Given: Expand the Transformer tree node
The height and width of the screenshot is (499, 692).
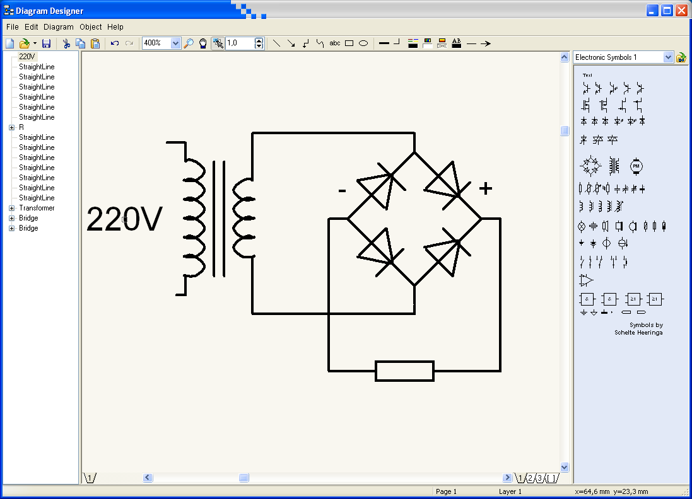Looking at the screenshot, I should (12, 208).
